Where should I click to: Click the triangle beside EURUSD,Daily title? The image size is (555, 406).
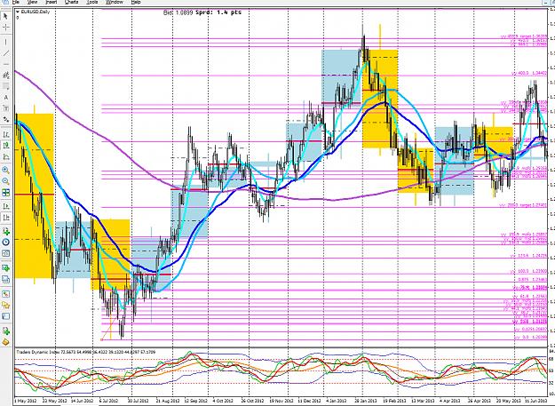pyautogui.click(x=18, y=12)
